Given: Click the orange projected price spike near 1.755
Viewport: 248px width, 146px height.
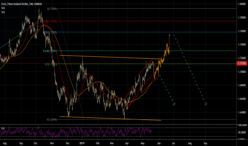Looking at the screenshot, I should (170, 35).
